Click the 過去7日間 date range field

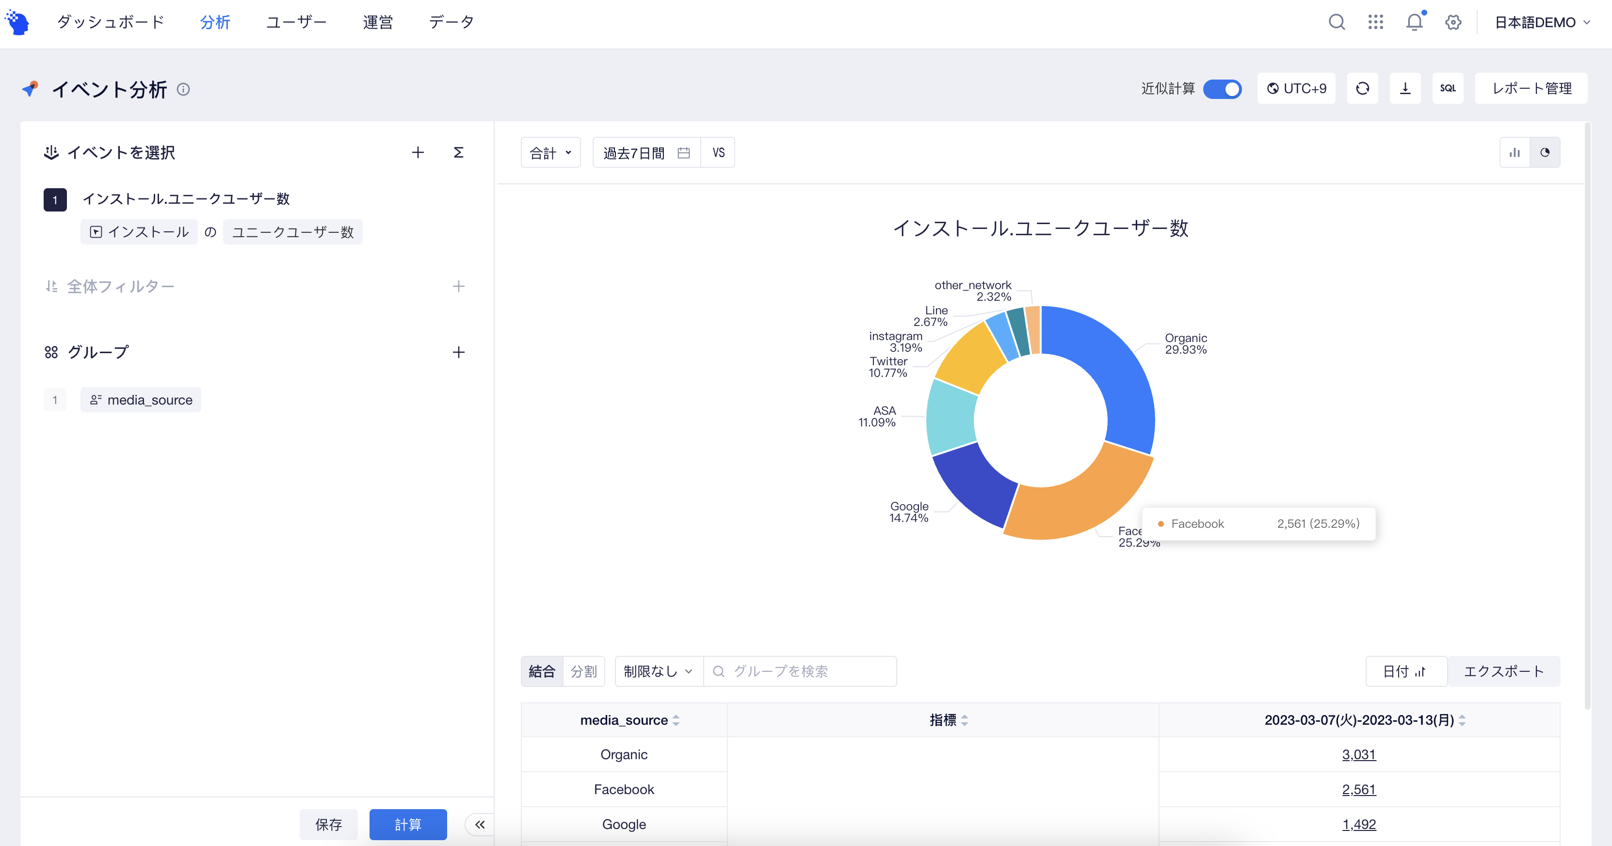[x=646, y=153]
